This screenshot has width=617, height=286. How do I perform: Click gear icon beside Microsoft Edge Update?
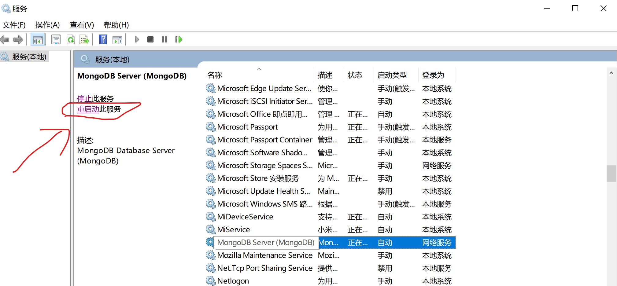point(211,88)
